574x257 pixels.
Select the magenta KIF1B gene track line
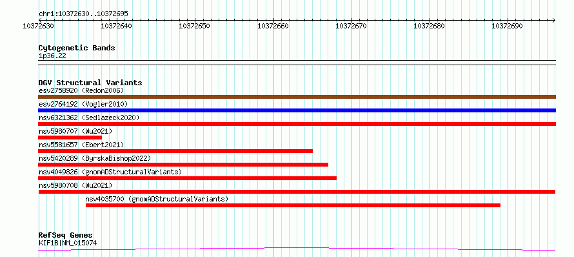pos(297,249)
